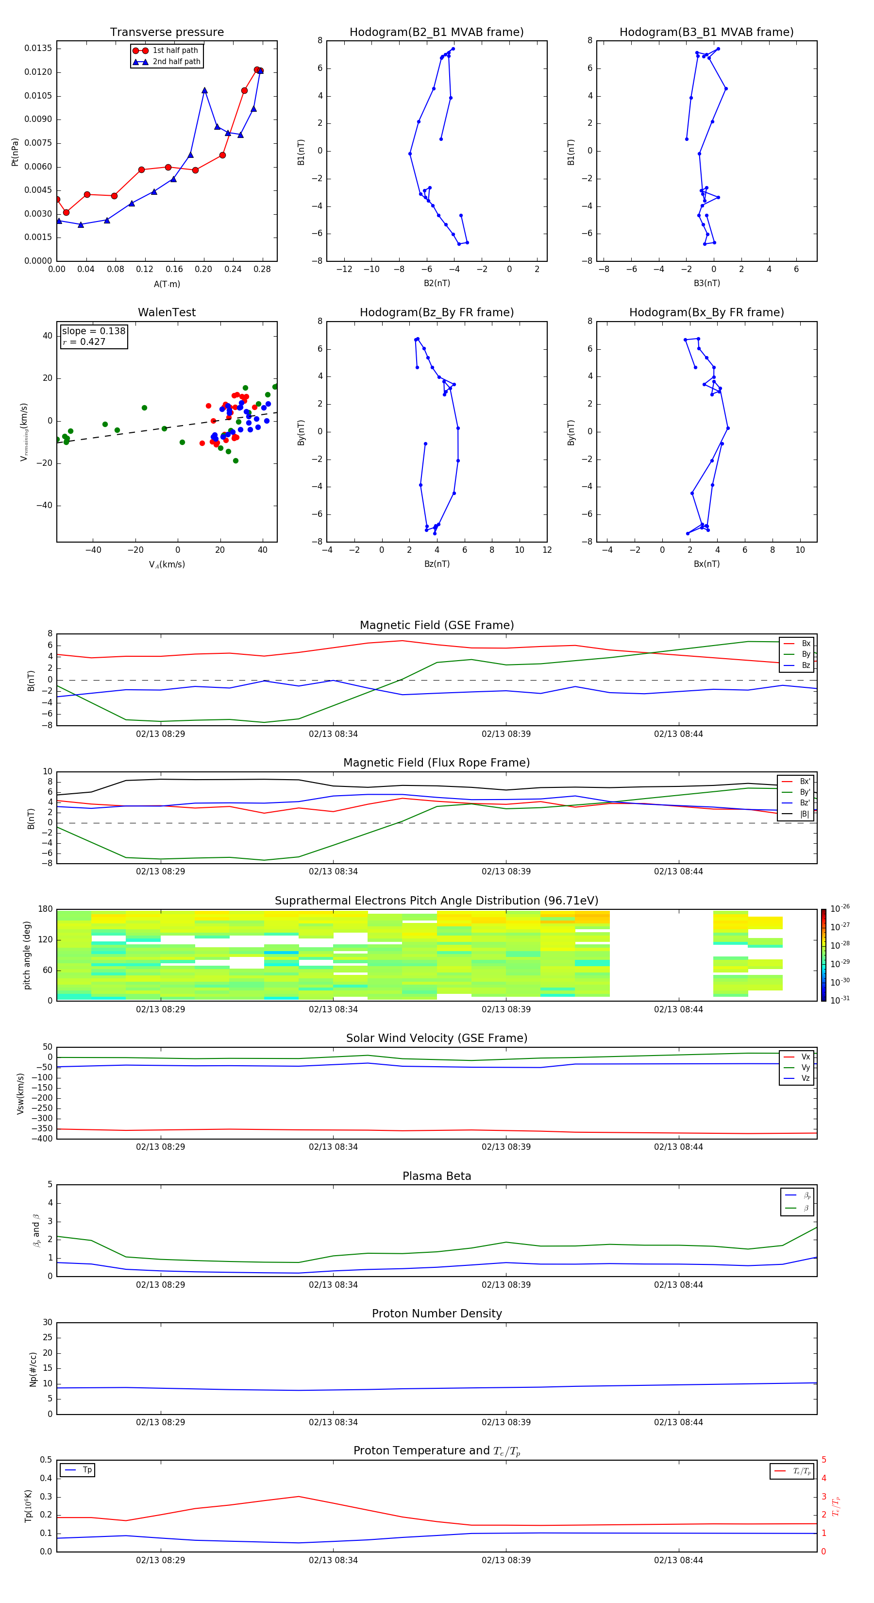Click the '1st half path' legend entry
The width and height of the screenshot is (874, 1603).
pyautogui.click(x=166, y=51)
